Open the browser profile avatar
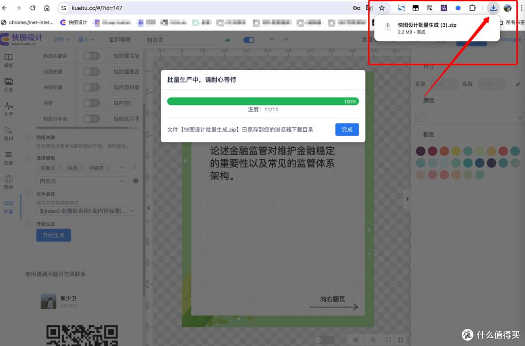 pos(507,8)
